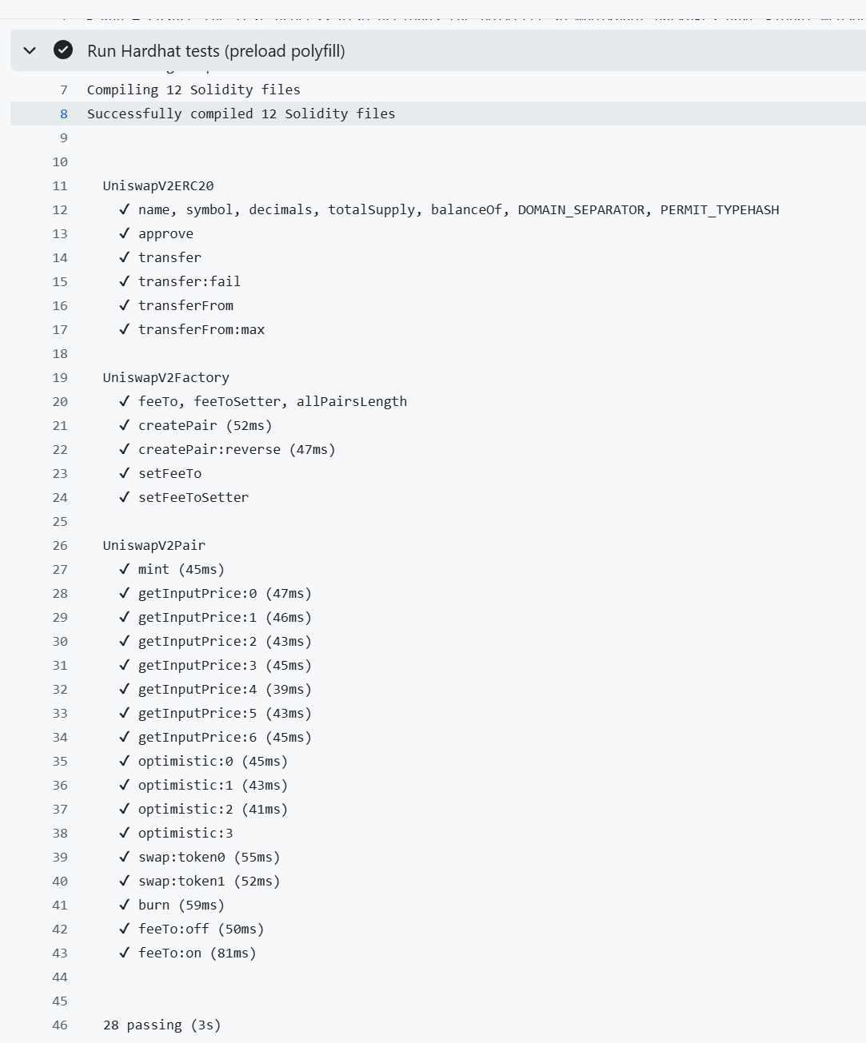The height and width of the screenshot is (1043, 866).
Task: Open line number 8 permalink
Action: (x=64, y=113)
